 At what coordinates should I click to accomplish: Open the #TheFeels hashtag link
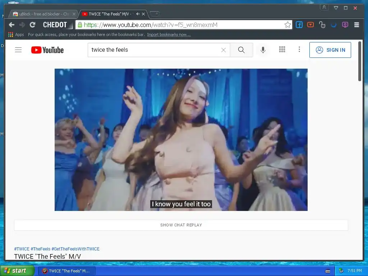click(40, 249)
